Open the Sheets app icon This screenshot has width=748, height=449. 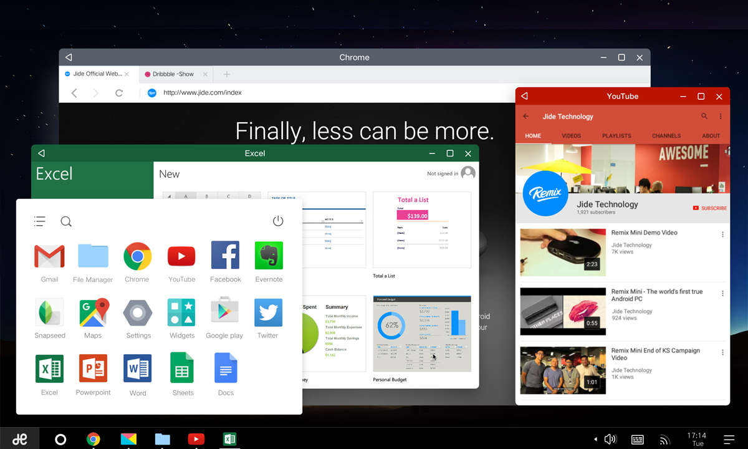click(181, 368)
